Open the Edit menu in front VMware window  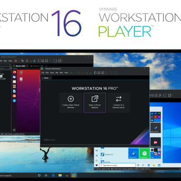click(47, 73)
